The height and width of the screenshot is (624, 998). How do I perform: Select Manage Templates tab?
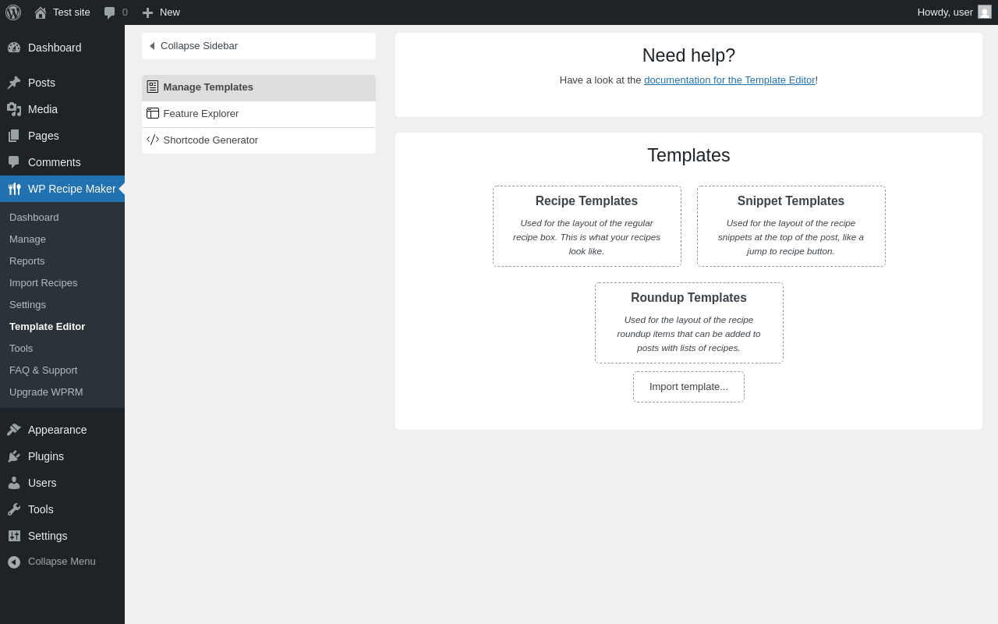point(208,87)
